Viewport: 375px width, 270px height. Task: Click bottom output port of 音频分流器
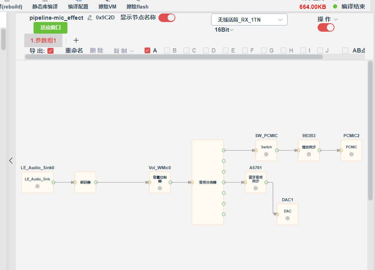click(224, 214)
